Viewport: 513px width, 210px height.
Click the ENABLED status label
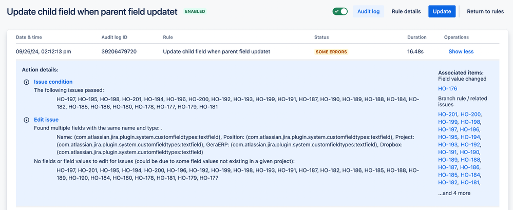(x=195, y=11)
